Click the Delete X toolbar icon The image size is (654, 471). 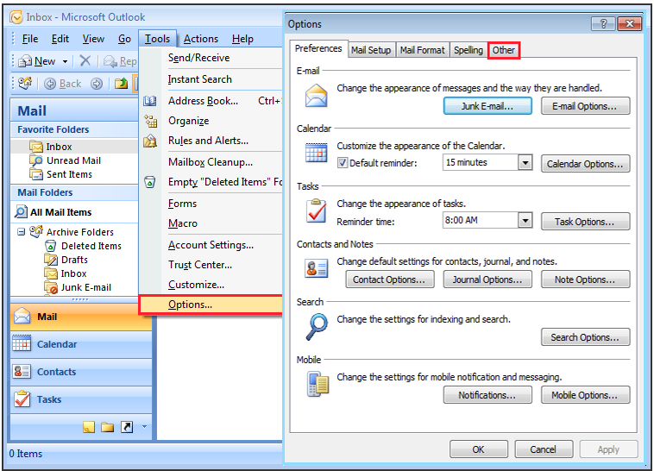(x=85, y=61)
